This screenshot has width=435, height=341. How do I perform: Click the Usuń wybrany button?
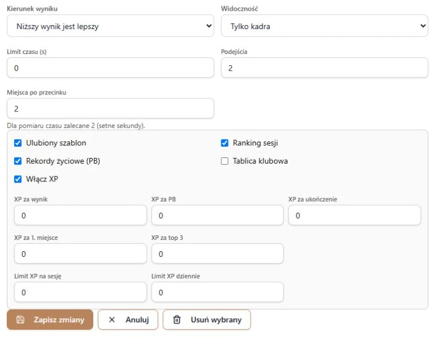coord(206,319)
